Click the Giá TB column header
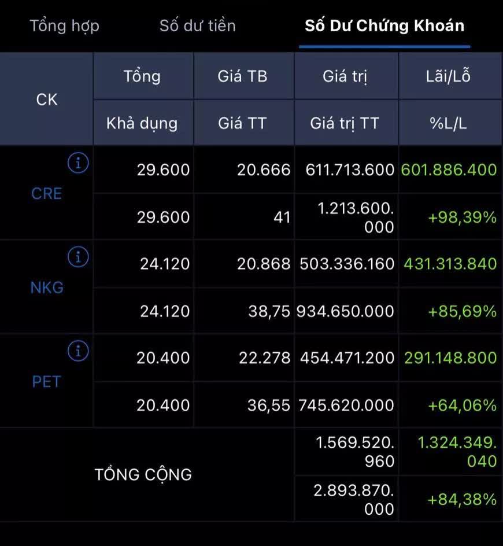This screenshot has height=546, width=503. [x=243, y=76]
